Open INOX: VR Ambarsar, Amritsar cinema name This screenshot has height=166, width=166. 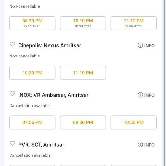coord(53,95)
